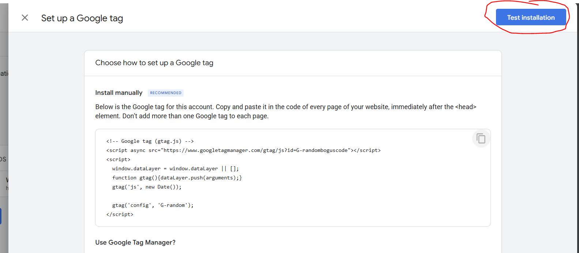Click the googletagmanager.com script src line
579x253 pixels.
[x=243, y=150]
